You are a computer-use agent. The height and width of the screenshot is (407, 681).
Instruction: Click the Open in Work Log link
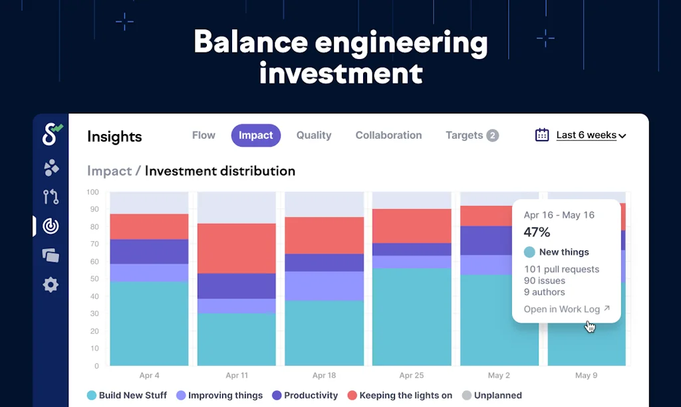561,309
